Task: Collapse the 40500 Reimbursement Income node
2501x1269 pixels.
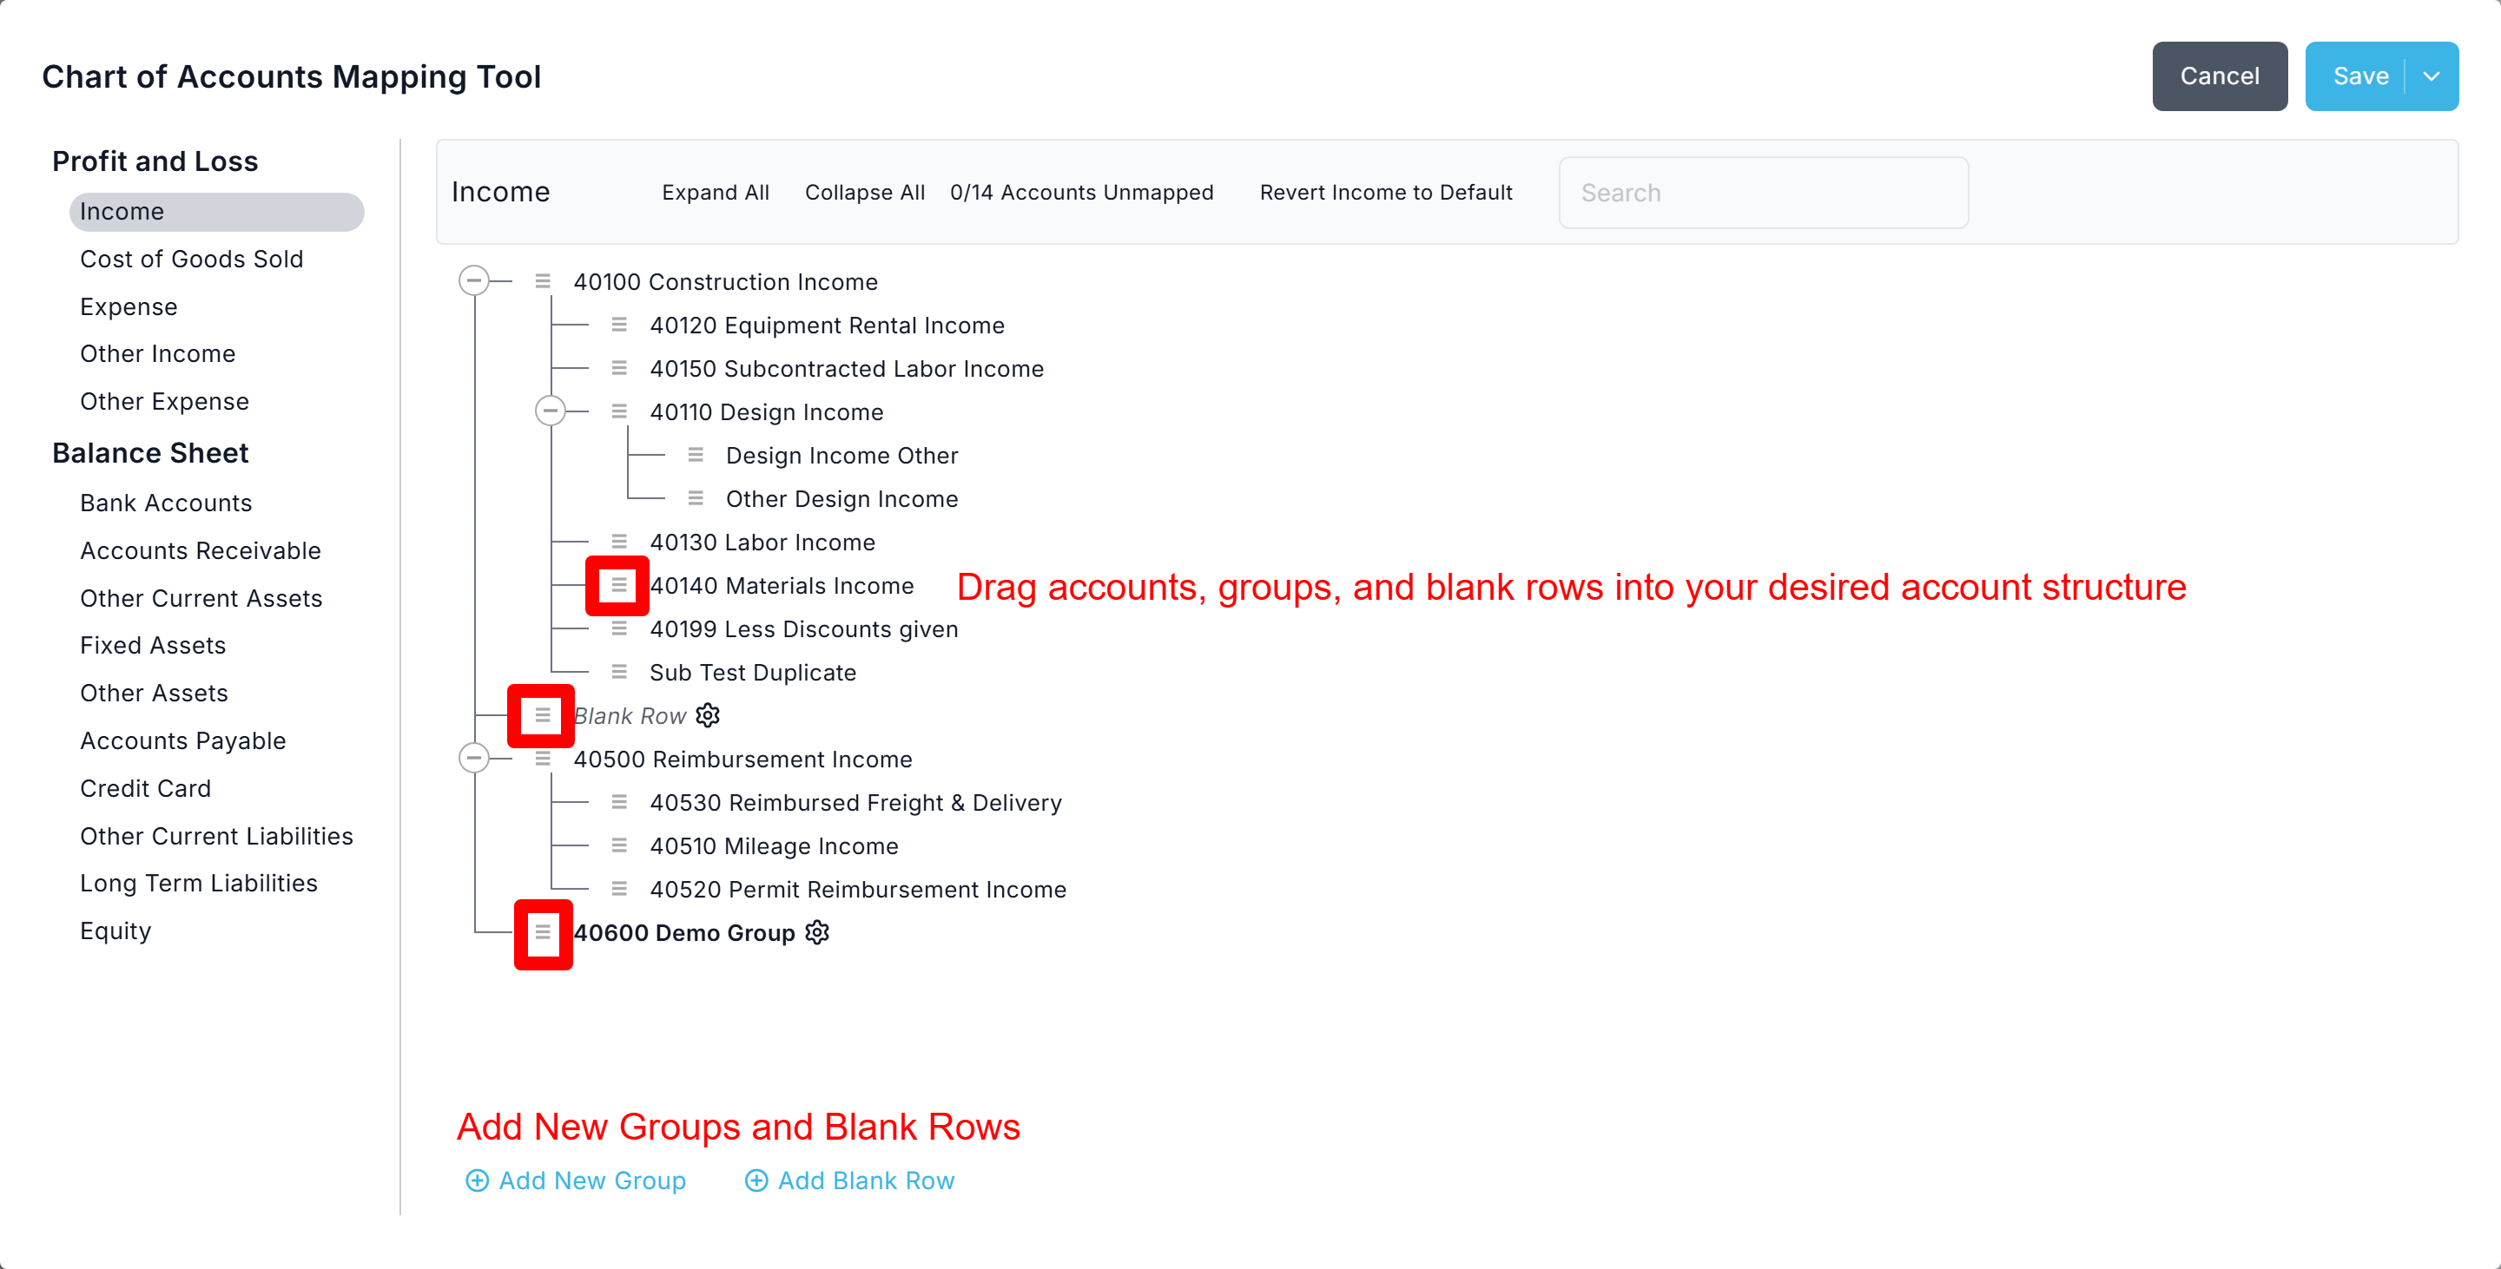Action: [x=474, y=758]
